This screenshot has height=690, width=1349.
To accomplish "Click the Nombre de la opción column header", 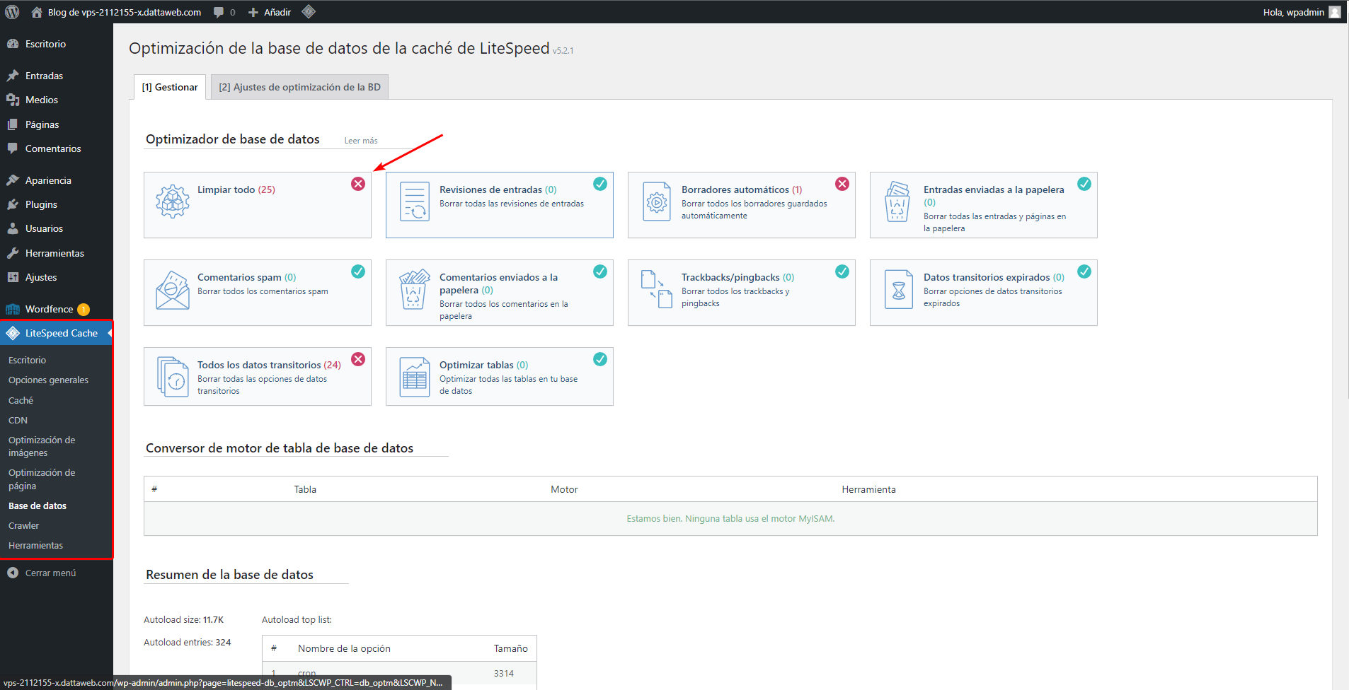I will (x=344, y=648).
